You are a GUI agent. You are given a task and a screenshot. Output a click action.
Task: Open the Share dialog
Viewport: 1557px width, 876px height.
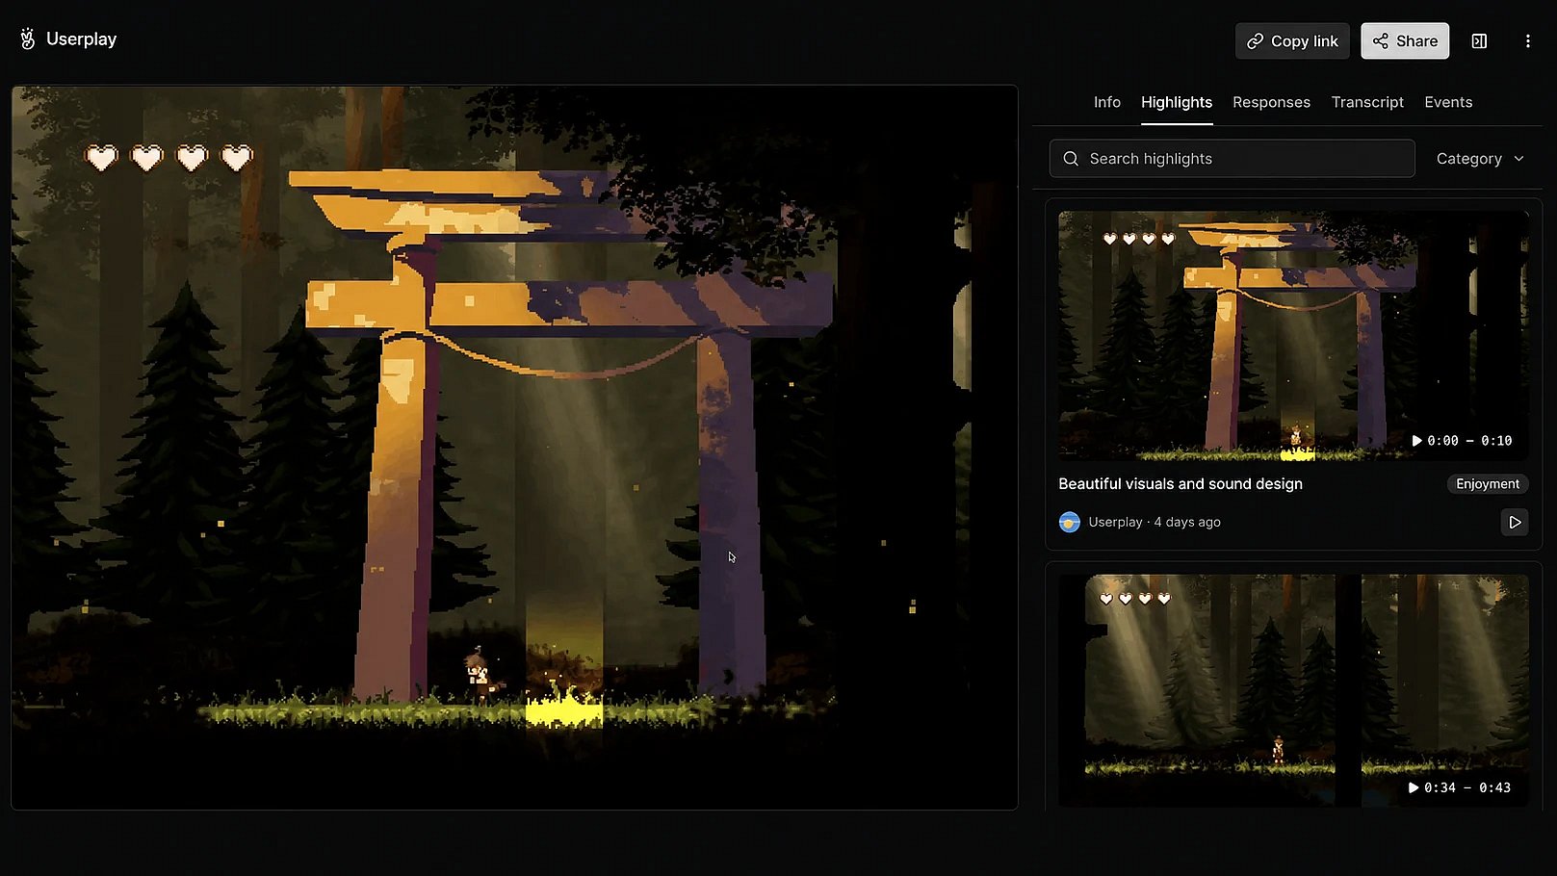point(1405,41)
